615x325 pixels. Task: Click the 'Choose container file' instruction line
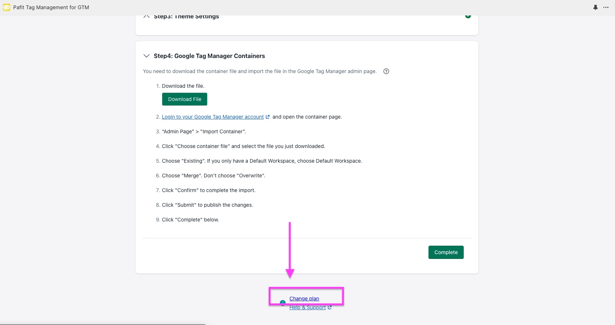[x=243, y=146]
